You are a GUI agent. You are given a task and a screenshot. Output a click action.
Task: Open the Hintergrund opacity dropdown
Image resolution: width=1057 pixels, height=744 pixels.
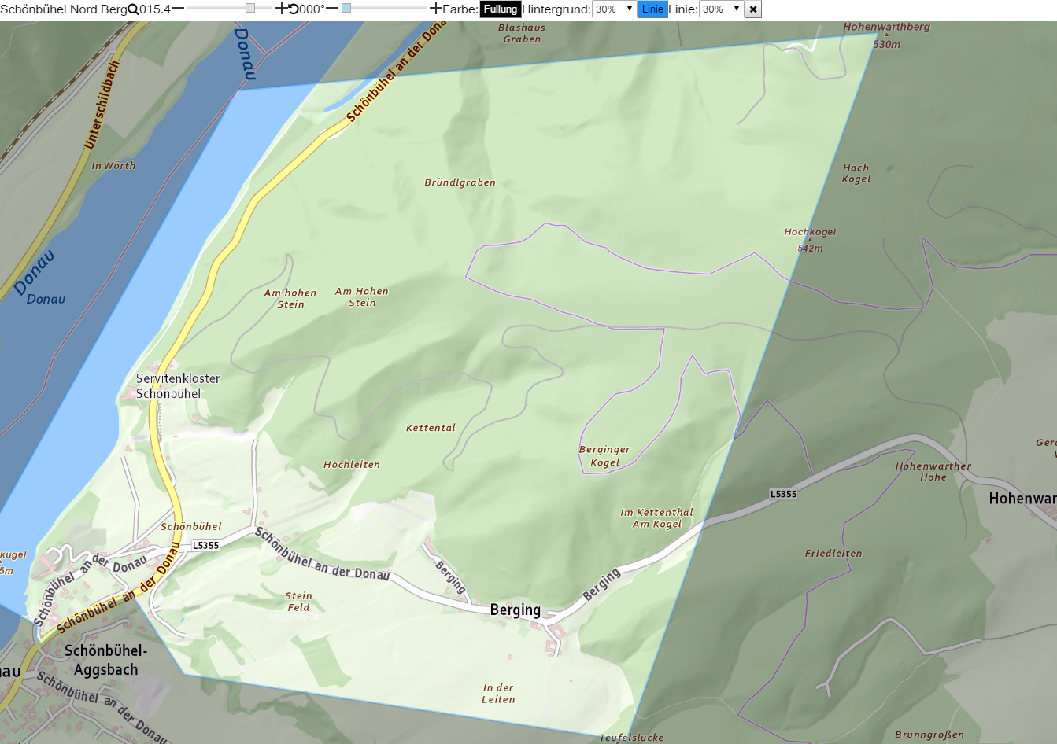(614, 9)
